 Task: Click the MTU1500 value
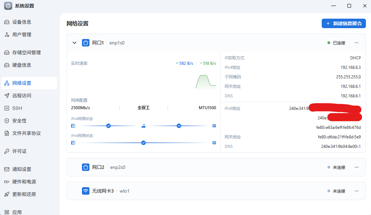pyautogui.click(x=207, y=107)
